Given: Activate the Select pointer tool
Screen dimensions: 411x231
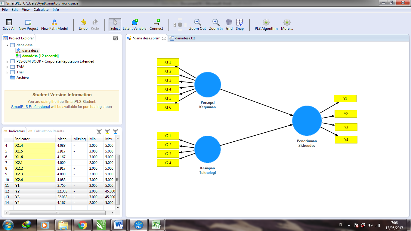Looking at the screenshot, I should 115,25.
